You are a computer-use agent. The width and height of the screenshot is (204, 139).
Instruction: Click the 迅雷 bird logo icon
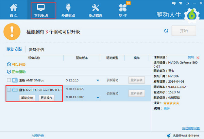tap(169, 136)
